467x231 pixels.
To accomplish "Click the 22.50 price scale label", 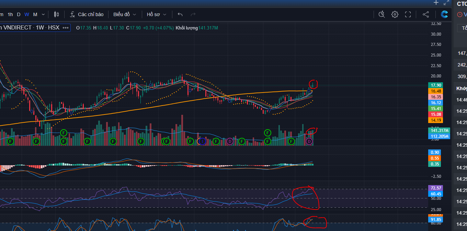I will [436, 66].
